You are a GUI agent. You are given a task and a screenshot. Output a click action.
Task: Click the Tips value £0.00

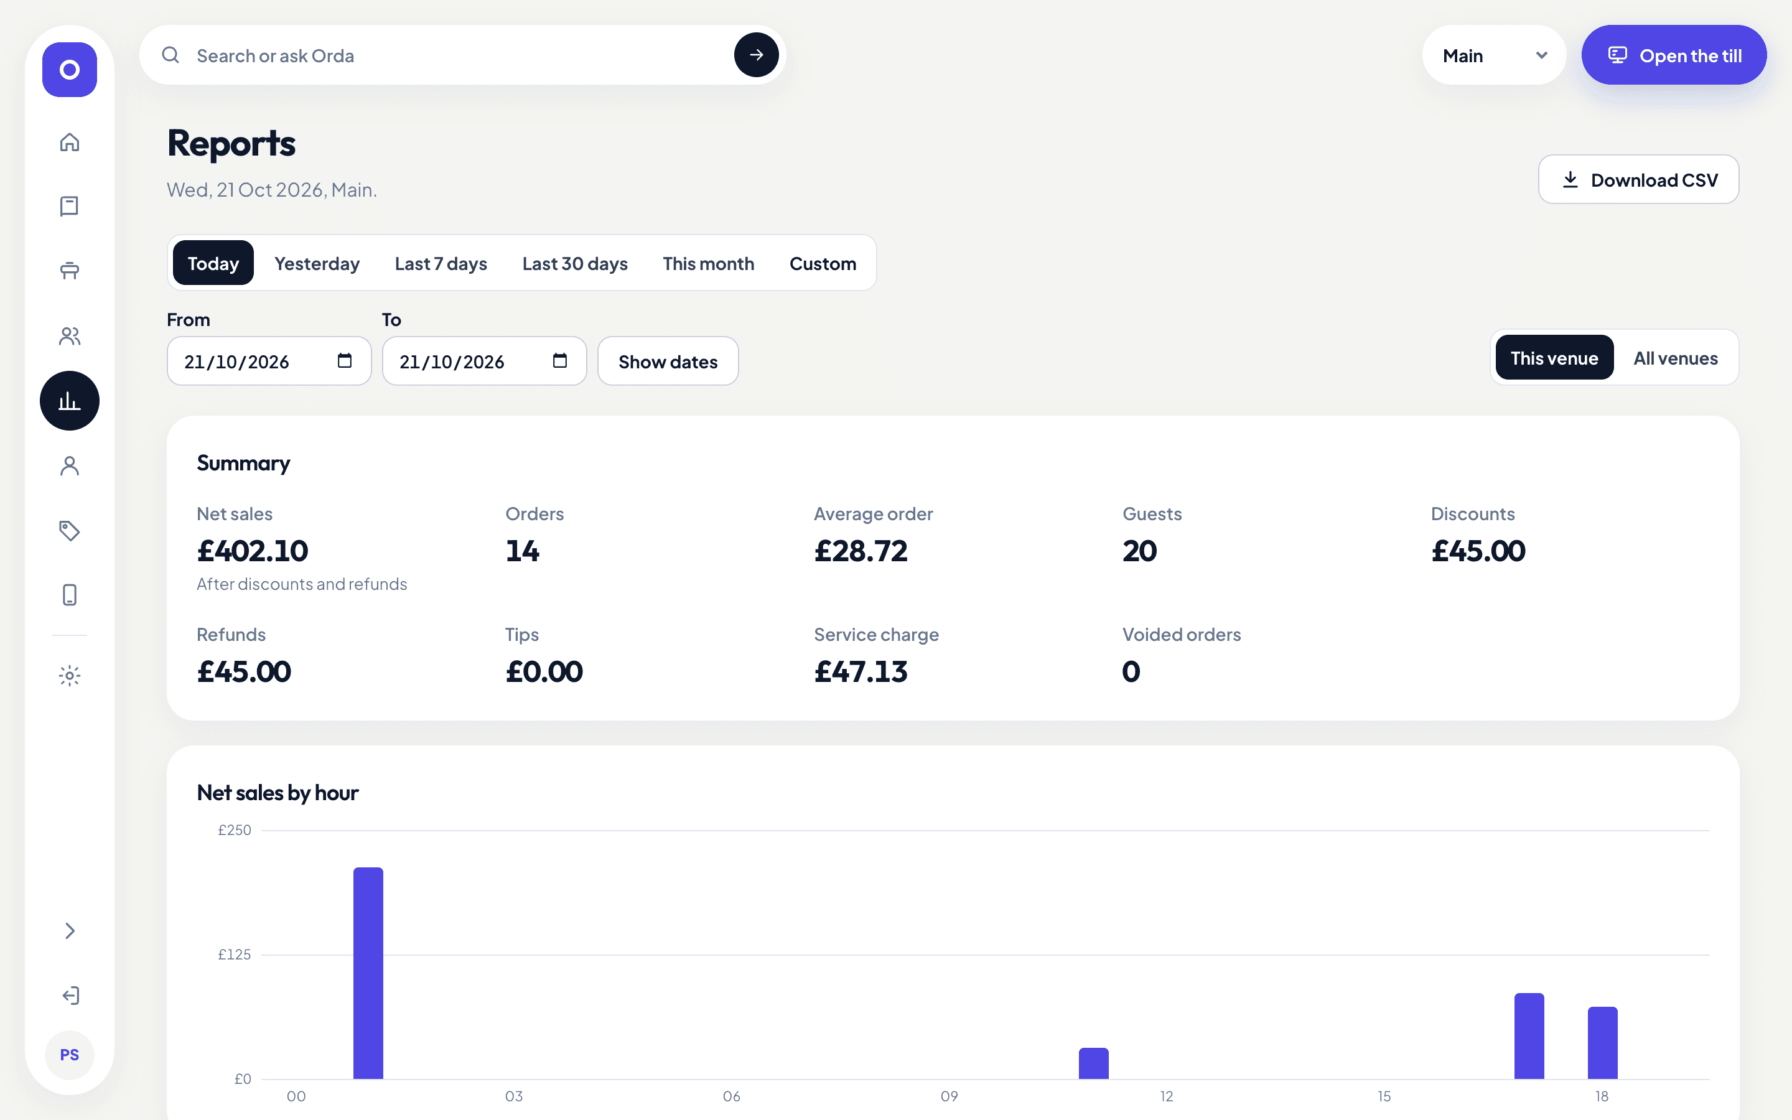544,671
